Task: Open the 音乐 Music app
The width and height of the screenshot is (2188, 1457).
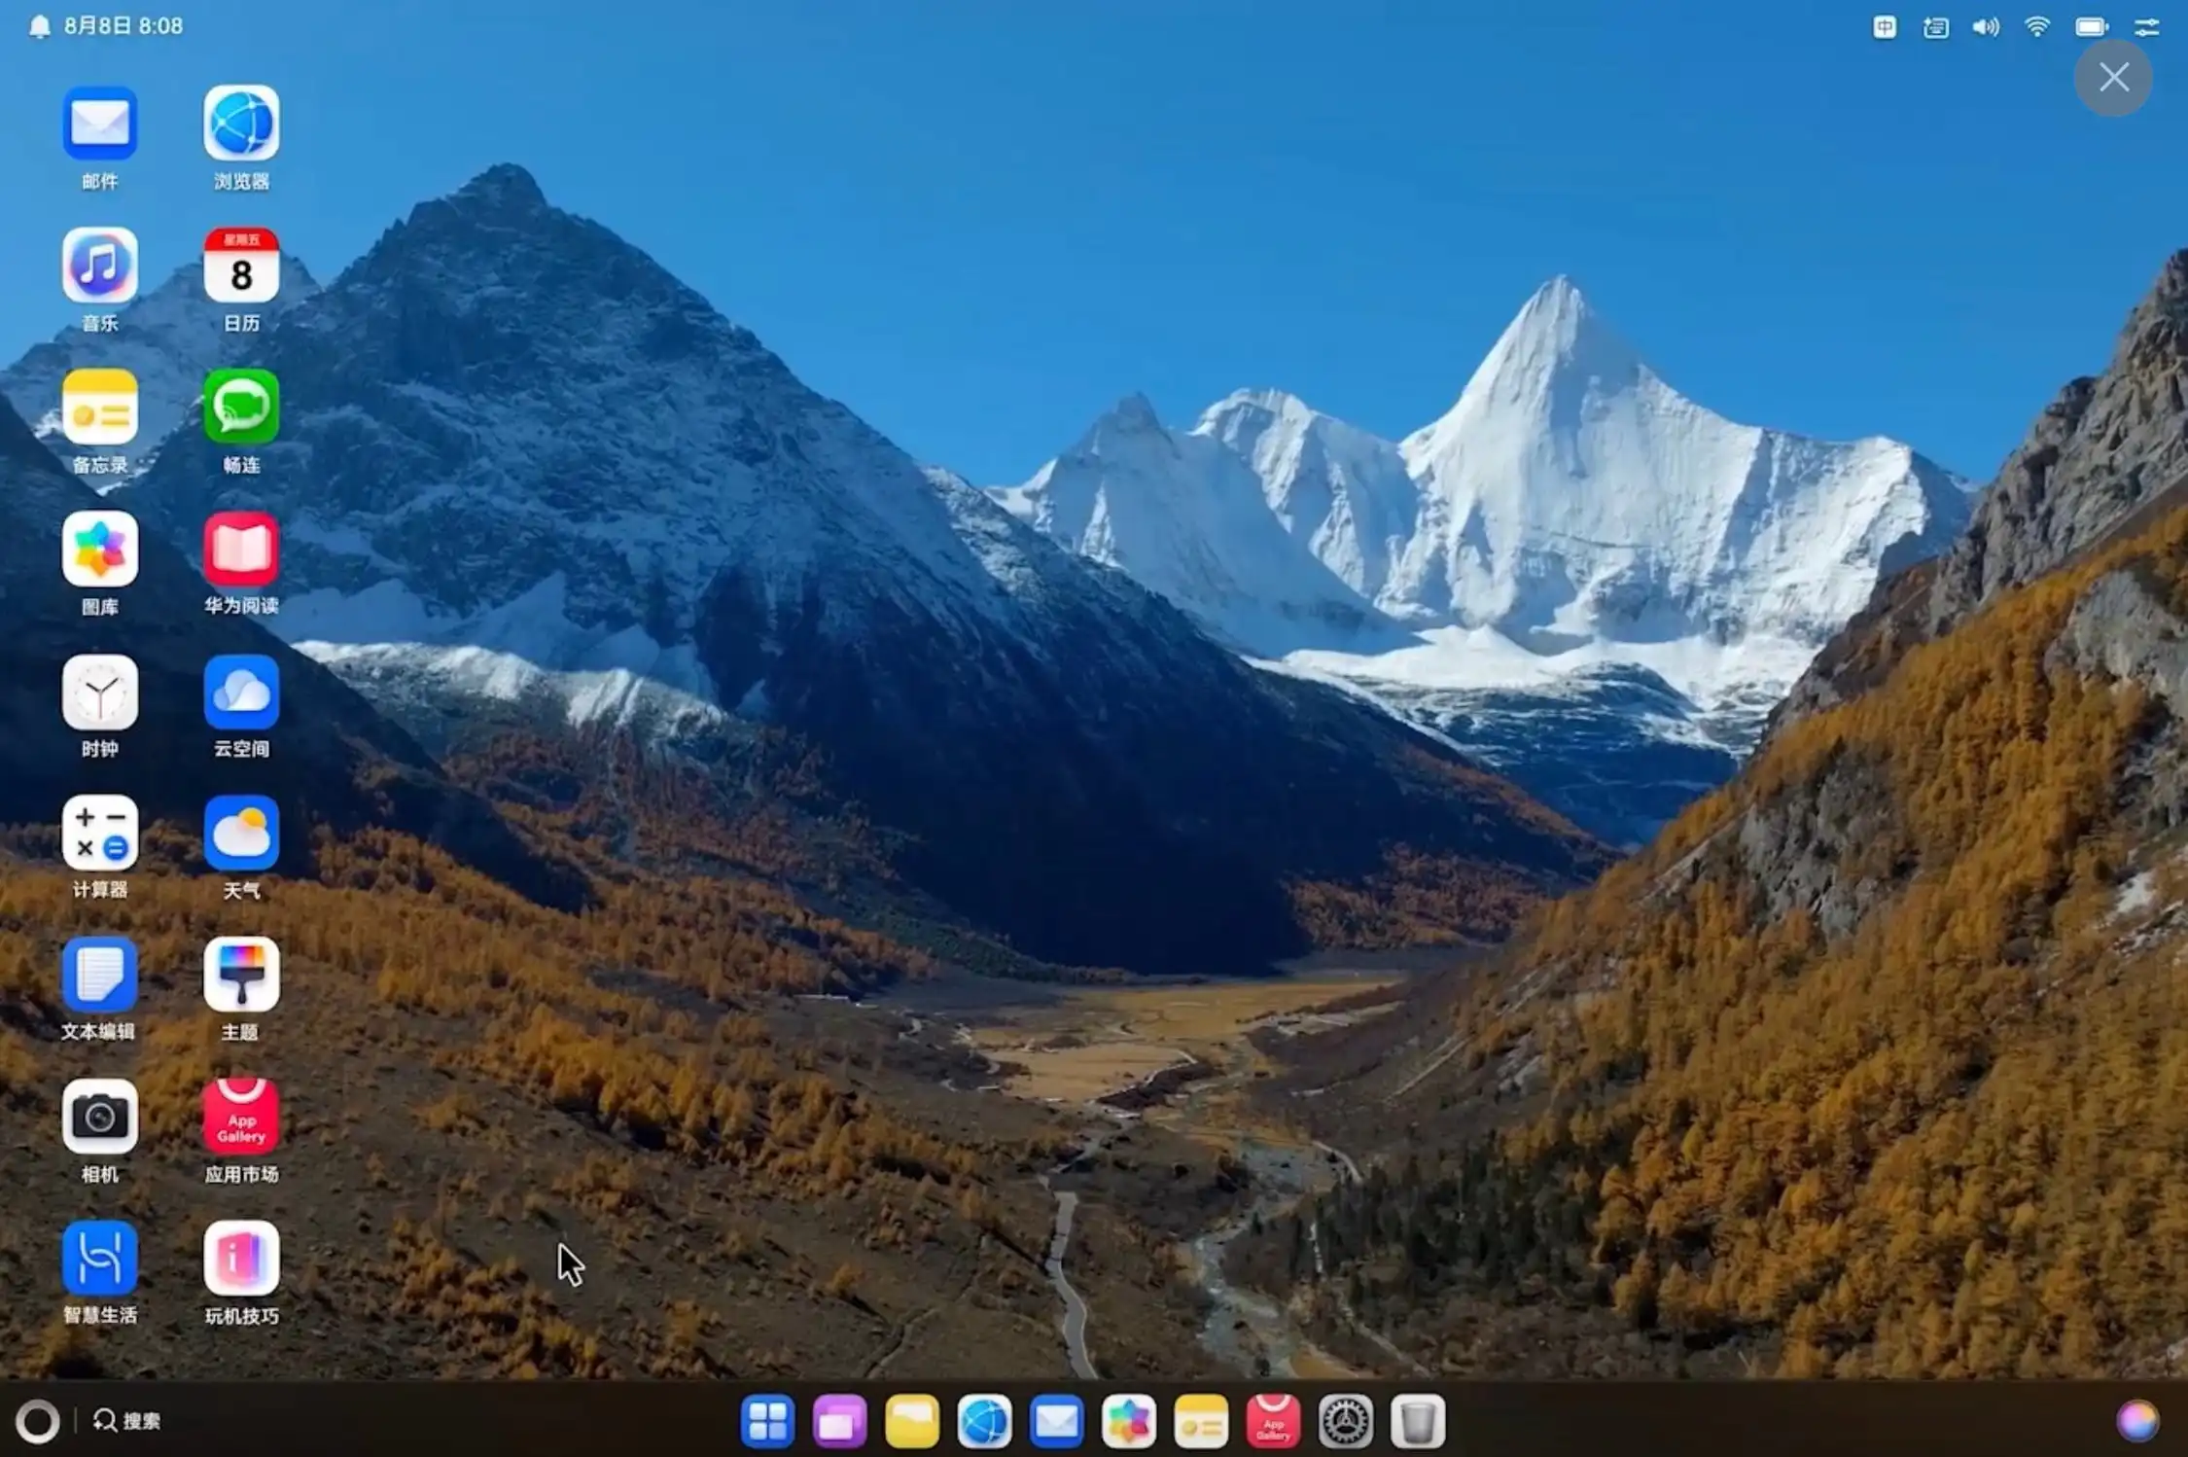Action: pos(100,265)
